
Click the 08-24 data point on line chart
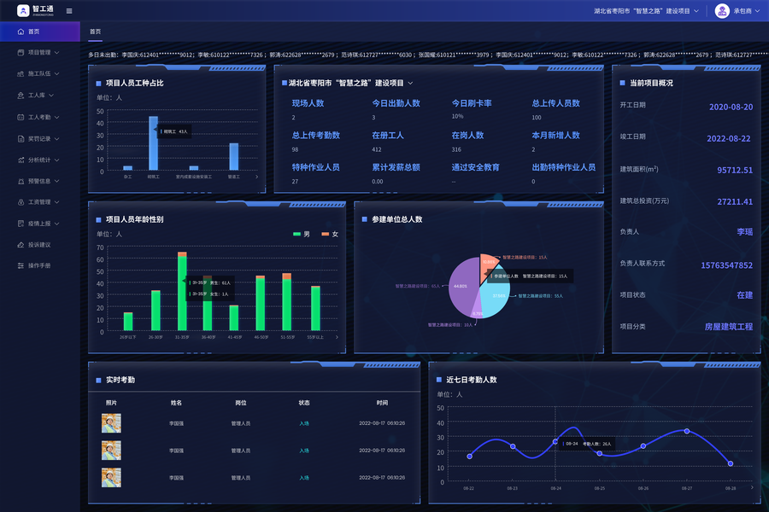click(555, 441)
